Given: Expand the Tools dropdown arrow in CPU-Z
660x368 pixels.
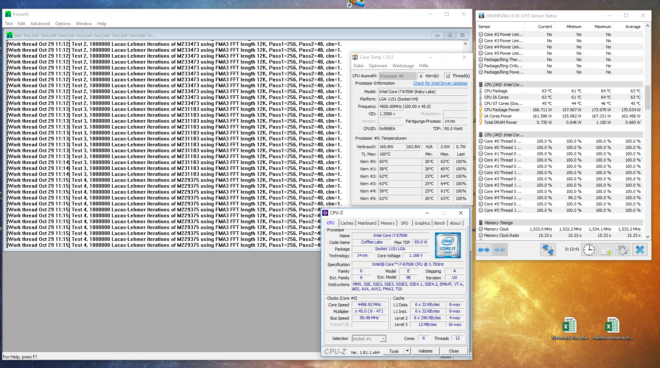Looking at the screenshot, I should [x=407, y=351].
